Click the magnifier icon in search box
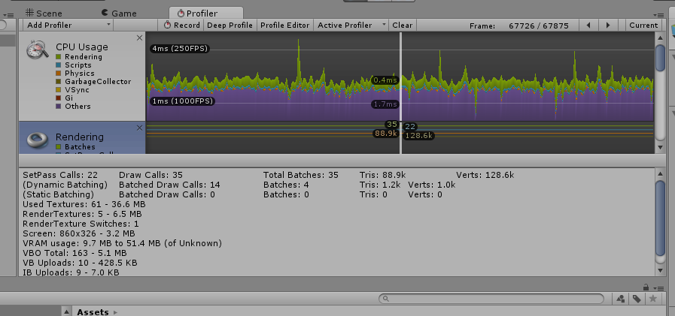 pyautogui.click(x=386, y=299)
